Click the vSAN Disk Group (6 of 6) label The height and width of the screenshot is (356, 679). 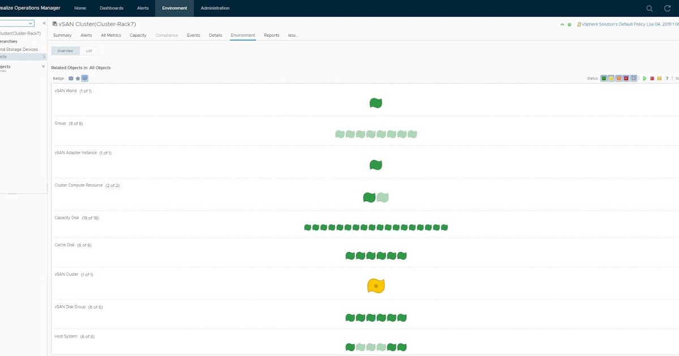79,307
